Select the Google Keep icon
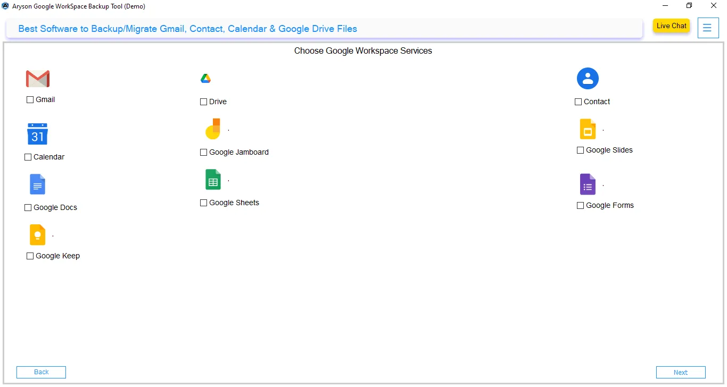Screen dimensions: 727x387 37,234
